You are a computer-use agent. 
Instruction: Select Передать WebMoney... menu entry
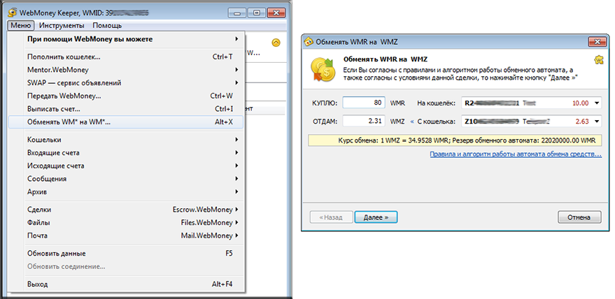[125, 96]
